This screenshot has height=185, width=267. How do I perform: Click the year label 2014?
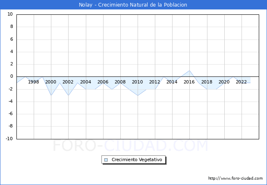(x=172, y=82)
